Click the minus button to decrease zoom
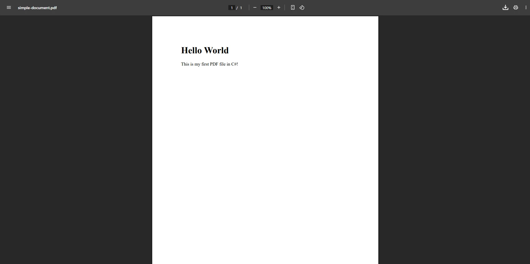 click(x=255, y=8)
